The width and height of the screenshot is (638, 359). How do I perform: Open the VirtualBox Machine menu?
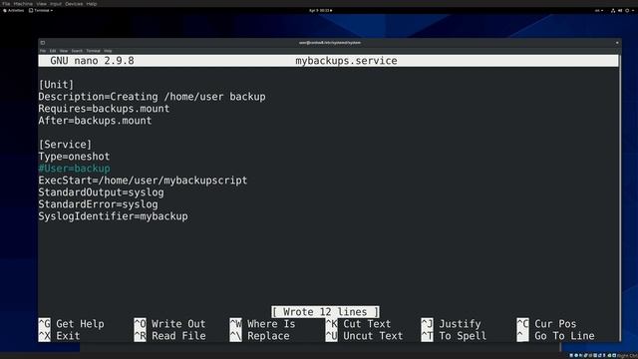pyautogui.click(x=23, y=4)
